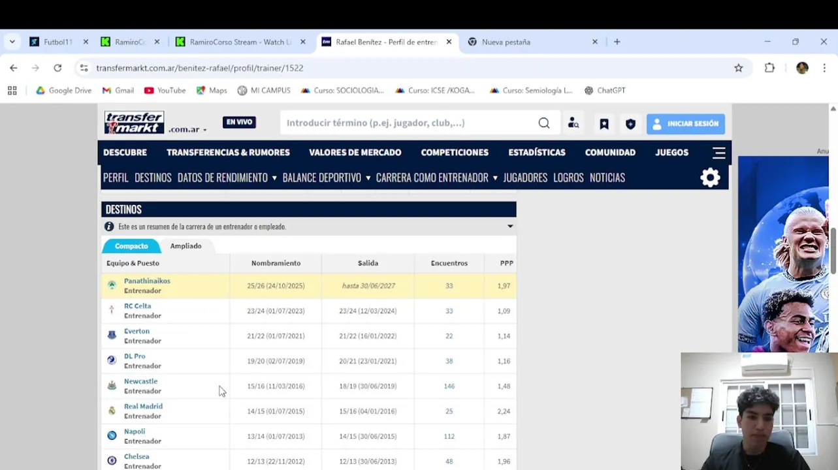Open the Competiciones menu

[x=455, y=152]
